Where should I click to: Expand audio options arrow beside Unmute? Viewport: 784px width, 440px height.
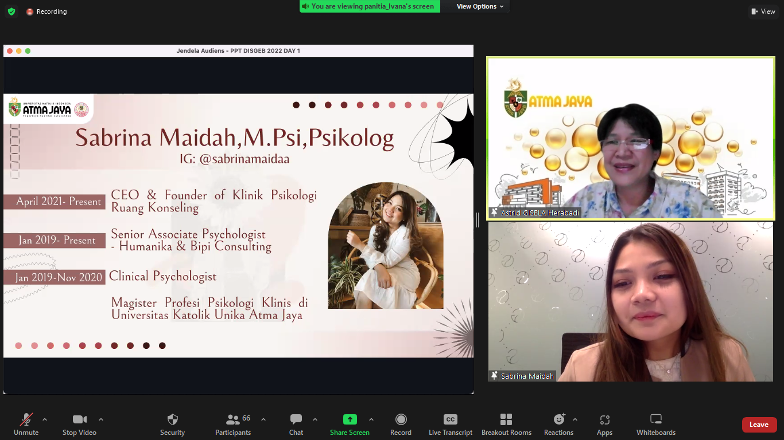click(45, 419)
